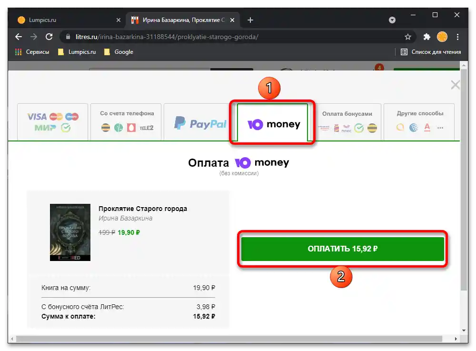
Task: Open a new browser tab
Action: coord(250,20)
